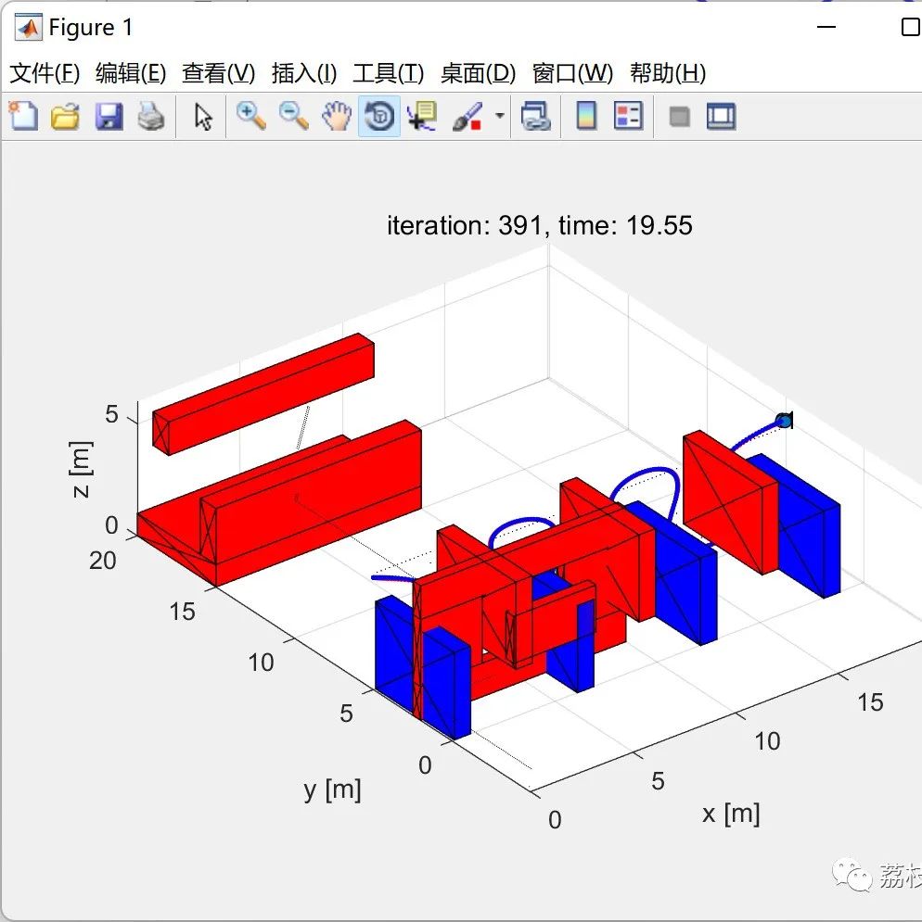Screen dimensions: 922x922
Task: Open the 查看(V) menu
Action: point(218,73)
